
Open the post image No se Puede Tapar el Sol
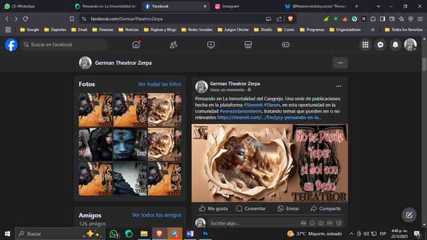point(270,163)
